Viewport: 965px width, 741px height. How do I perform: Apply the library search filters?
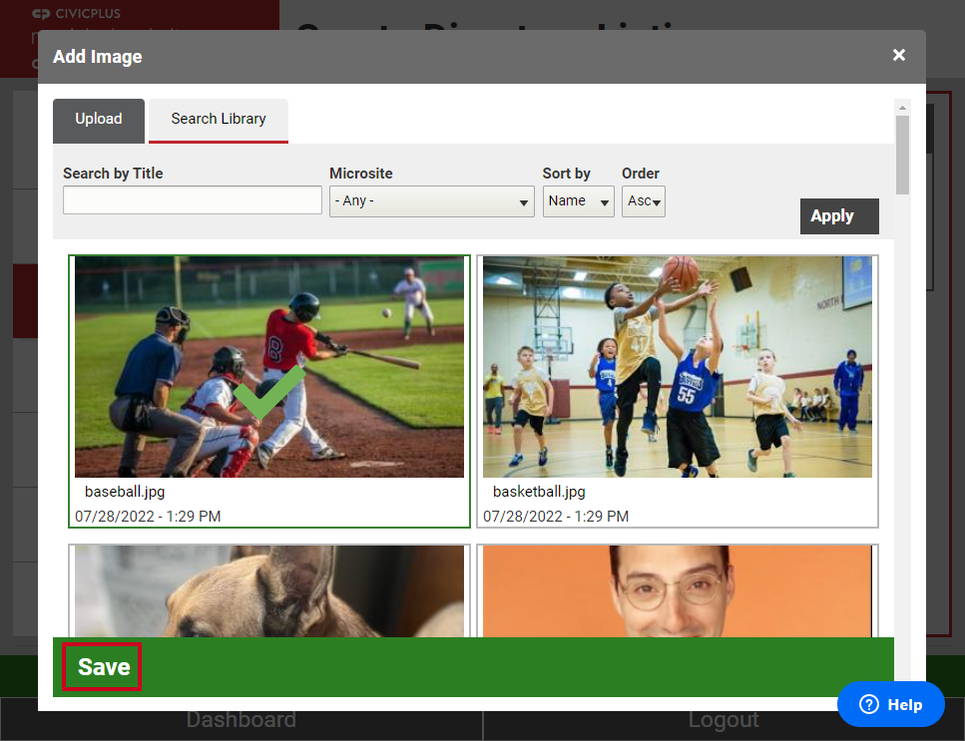pos(839,215)
